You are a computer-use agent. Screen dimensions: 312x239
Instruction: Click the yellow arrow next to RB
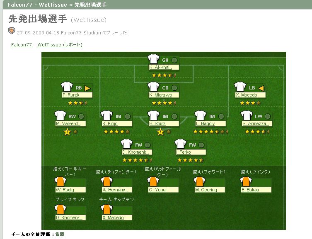87,88
